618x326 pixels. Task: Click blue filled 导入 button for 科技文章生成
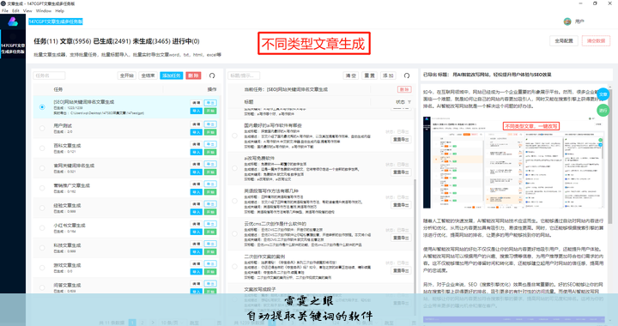[x=196, y=251]
